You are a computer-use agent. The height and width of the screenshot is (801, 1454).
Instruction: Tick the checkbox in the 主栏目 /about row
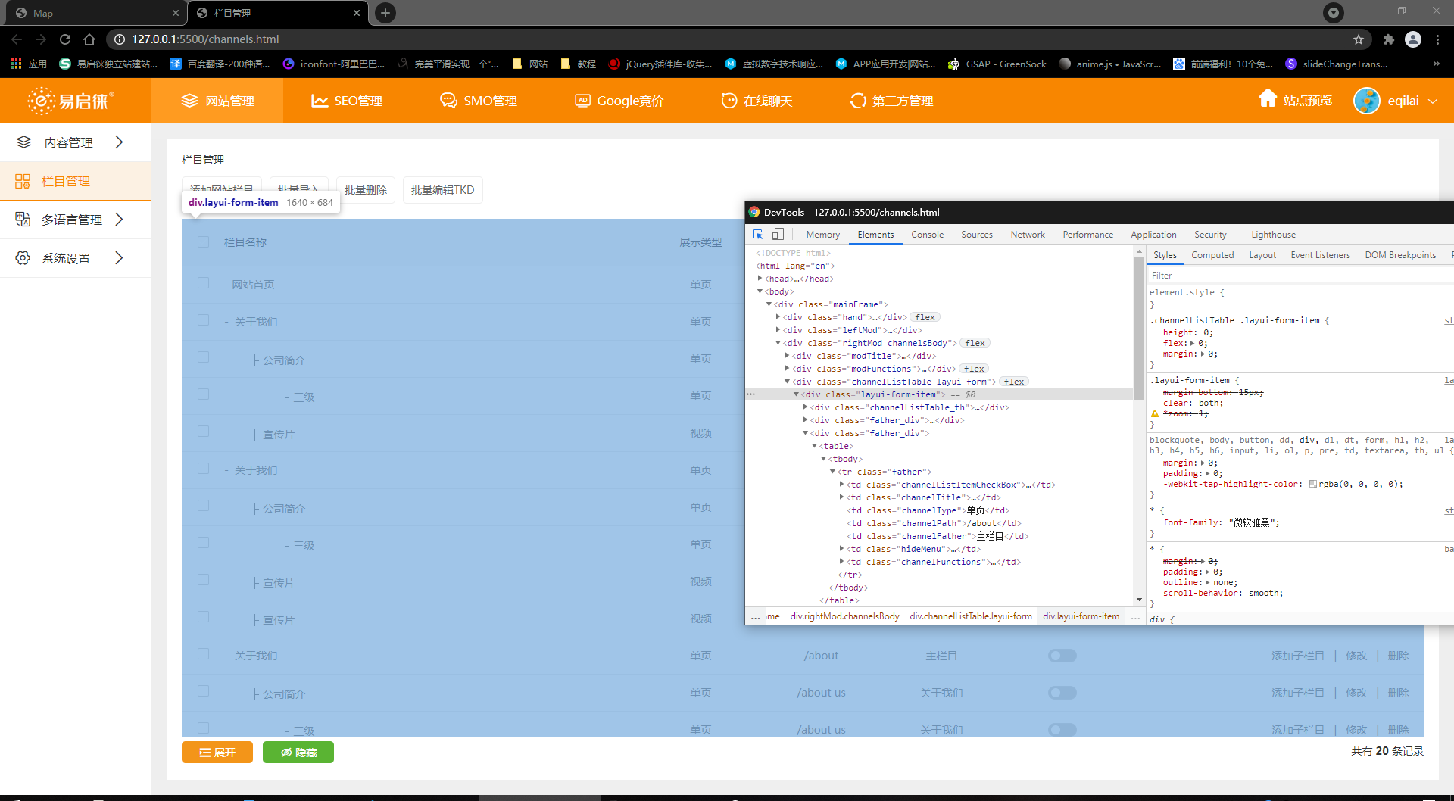(x=203, y=654)
